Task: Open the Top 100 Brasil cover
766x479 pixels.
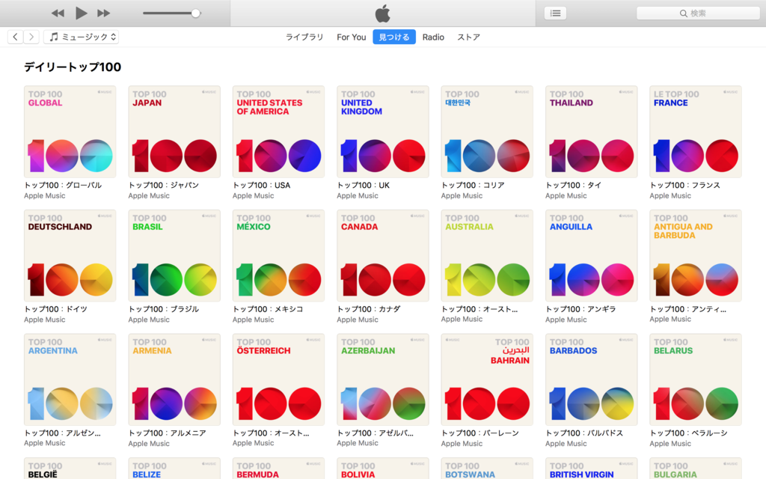Action: pyautogui.click(x=174, y=256)
